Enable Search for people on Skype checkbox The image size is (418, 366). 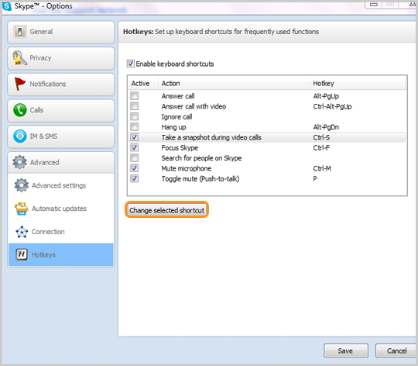click(x=135, y=157)
